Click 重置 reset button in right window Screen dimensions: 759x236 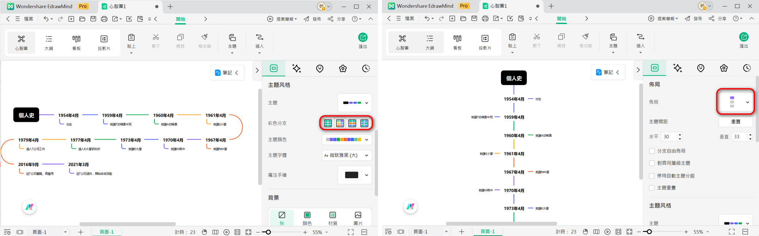tap(735, 121)
